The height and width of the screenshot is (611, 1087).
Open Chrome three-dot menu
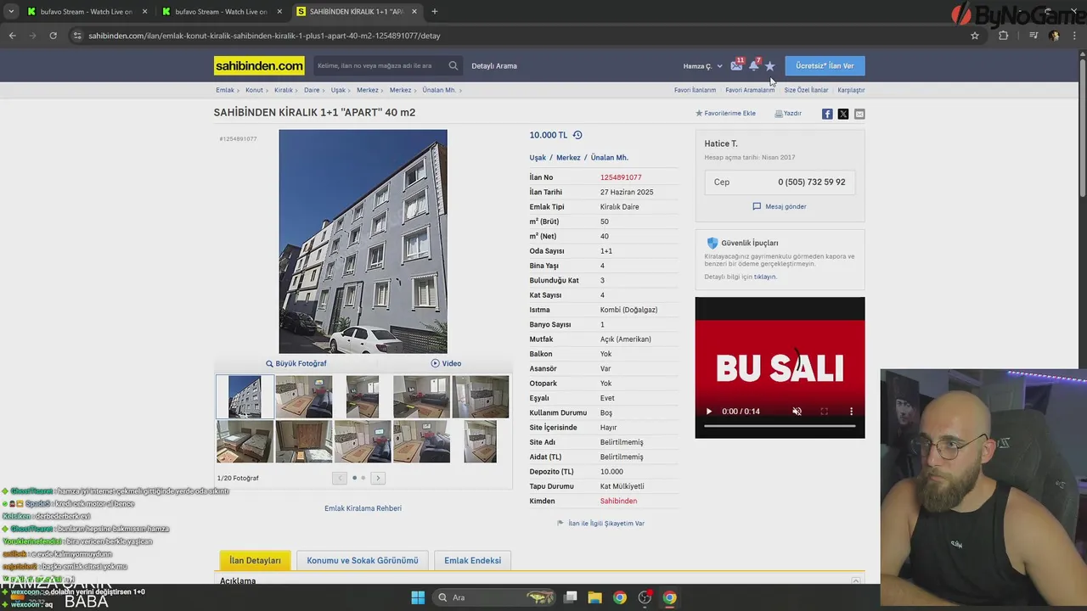(1074, 36)
